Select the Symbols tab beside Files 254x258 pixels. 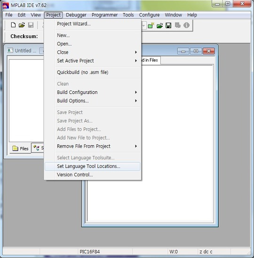(38, 148)
